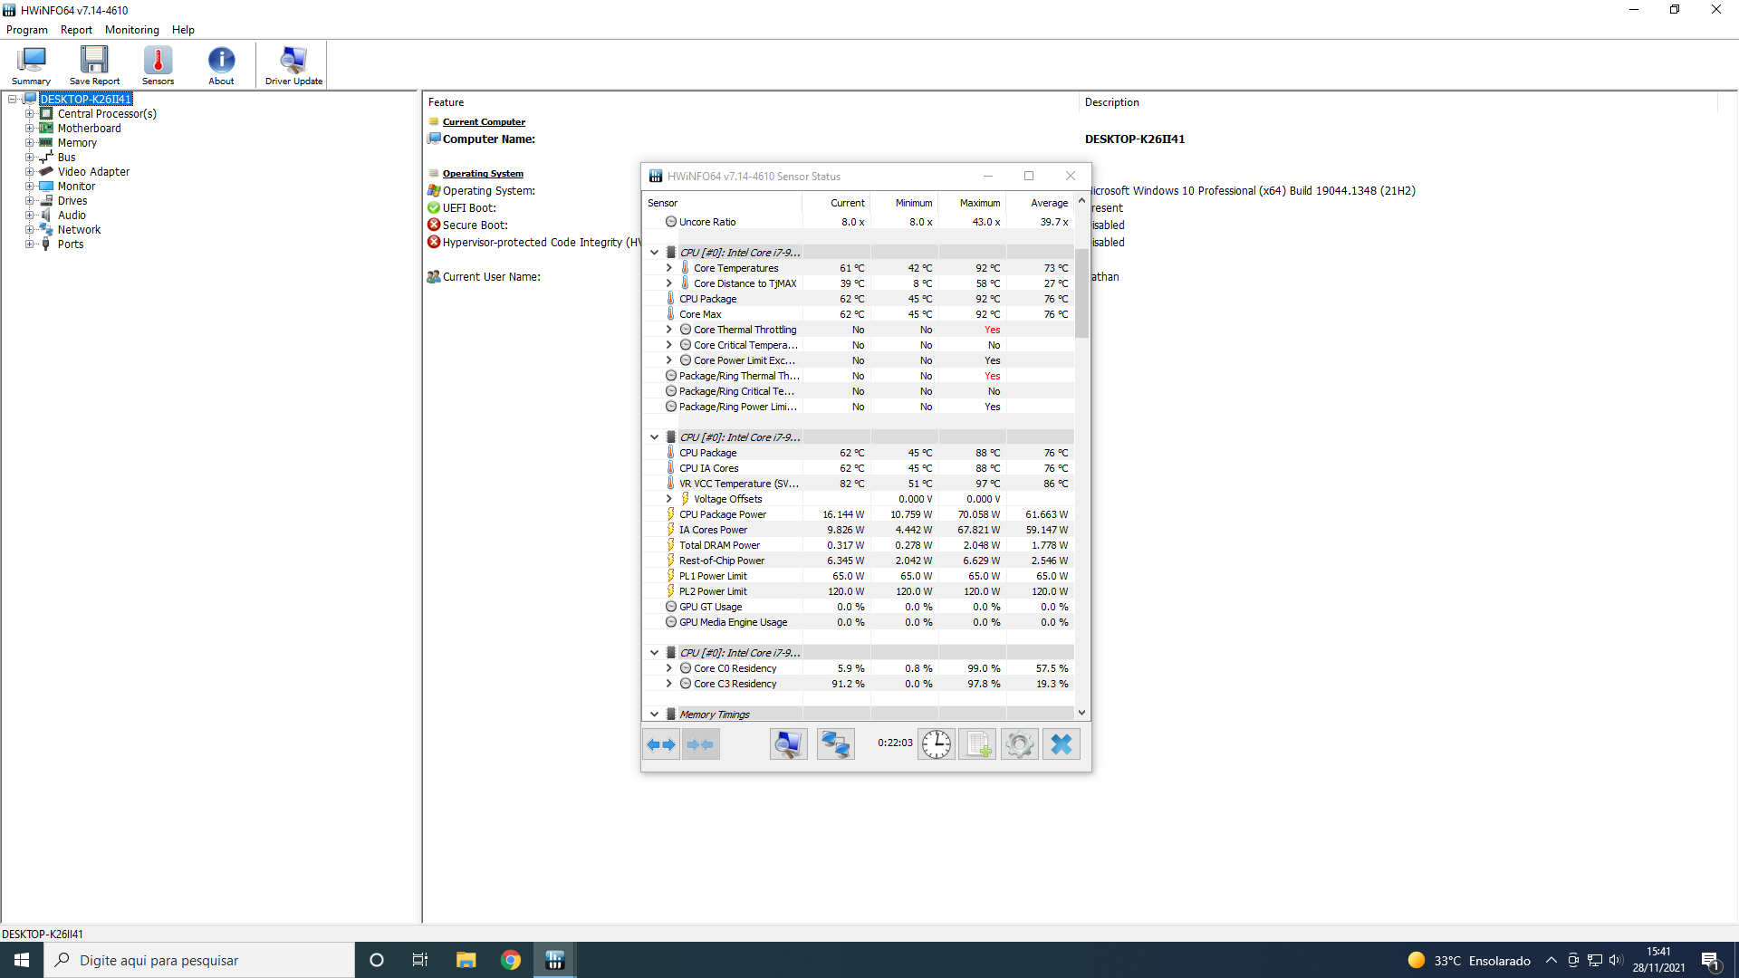The image size is (1739, 978).
Task: Select the Network tree item
Action: 79,230
